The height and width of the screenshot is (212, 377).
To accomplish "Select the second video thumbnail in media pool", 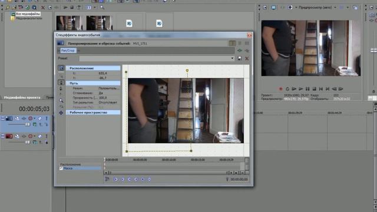I will tap(100, 23).
